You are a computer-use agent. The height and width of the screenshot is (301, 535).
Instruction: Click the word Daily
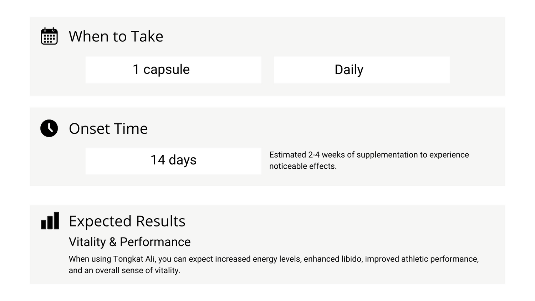[x=349, y=70]
